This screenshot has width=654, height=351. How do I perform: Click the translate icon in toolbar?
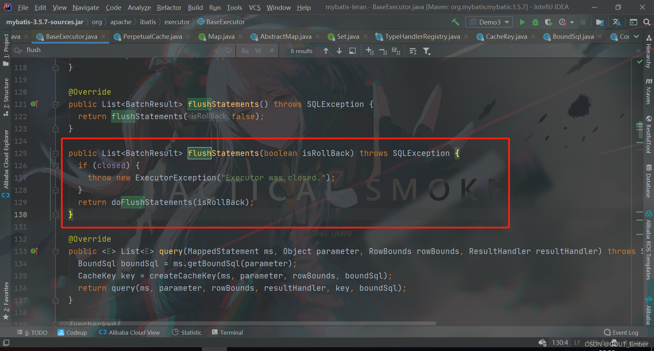point(617,22)
